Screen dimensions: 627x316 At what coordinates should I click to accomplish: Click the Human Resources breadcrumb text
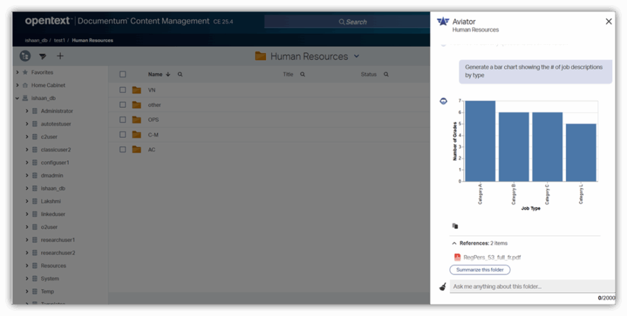(93, 40)
